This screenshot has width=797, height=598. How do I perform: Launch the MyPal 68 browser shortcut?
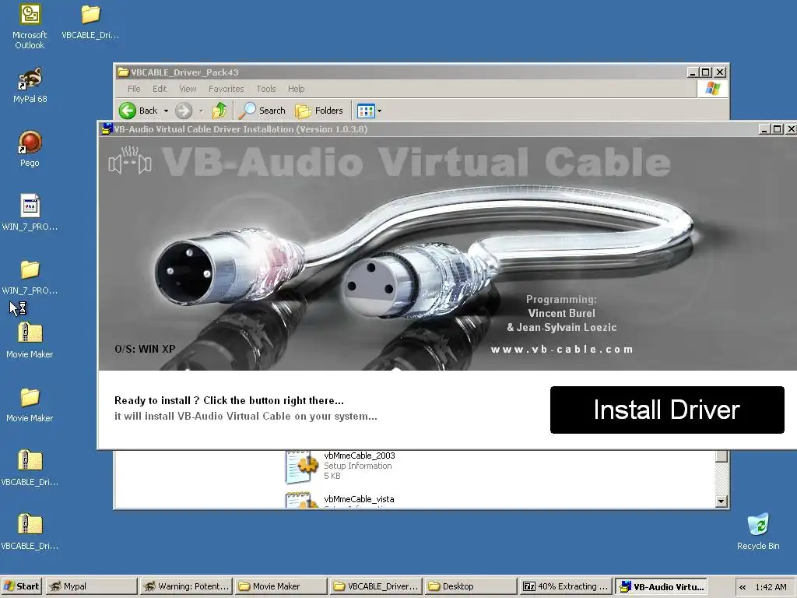click(x=30, y=86)
